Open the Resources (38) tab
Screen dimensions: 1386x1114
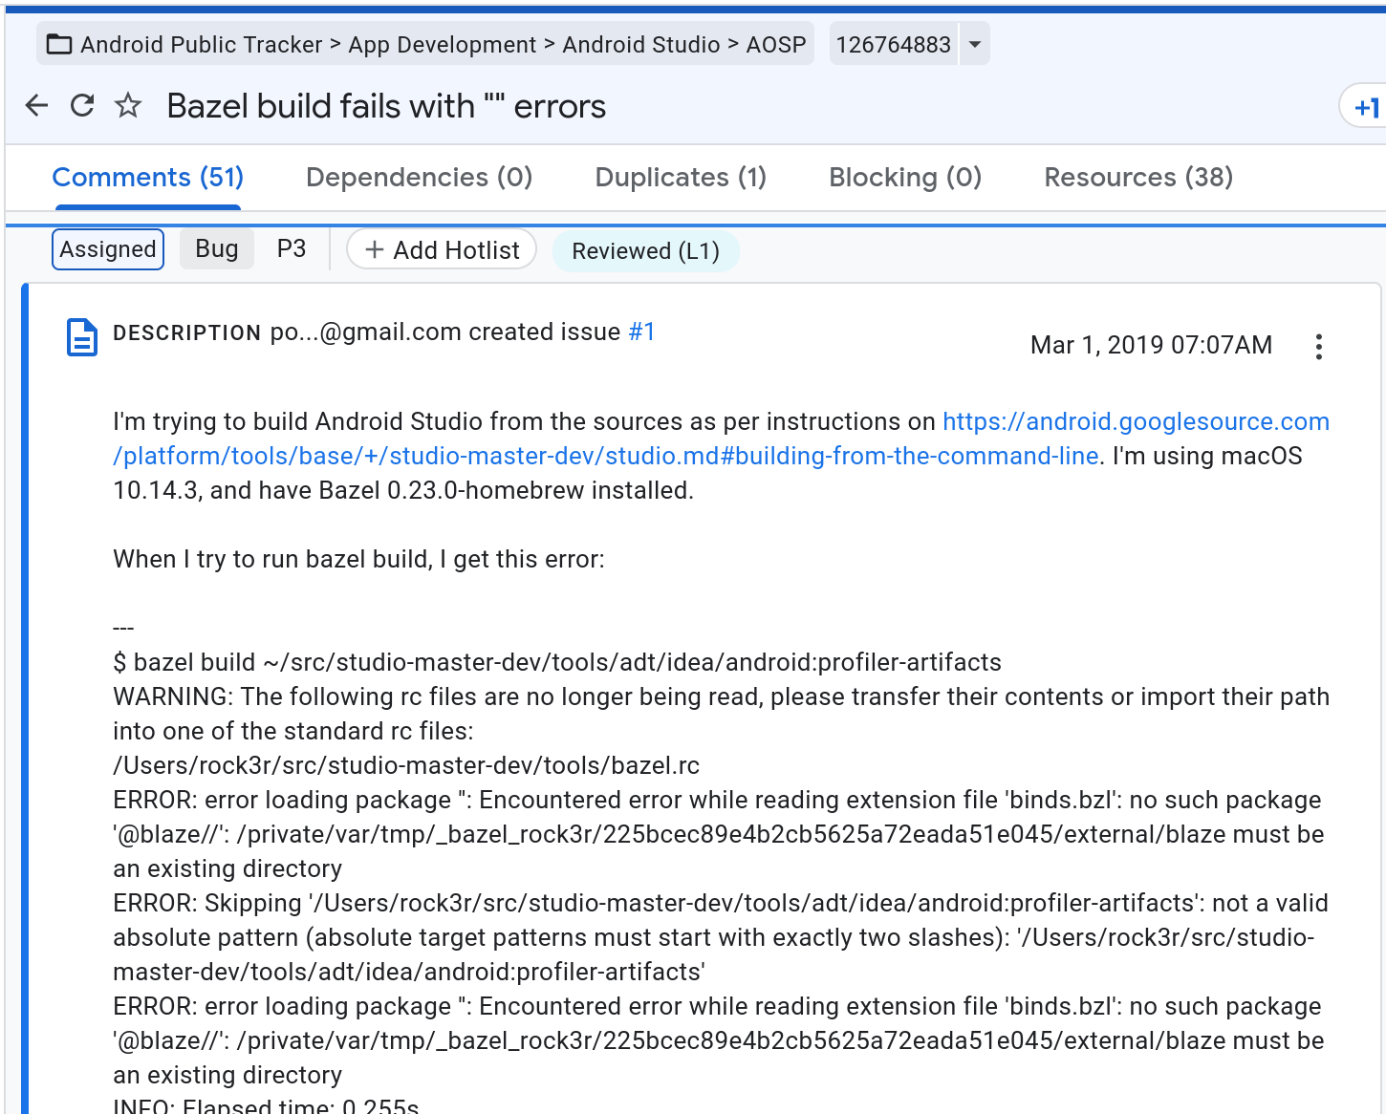1138,178
